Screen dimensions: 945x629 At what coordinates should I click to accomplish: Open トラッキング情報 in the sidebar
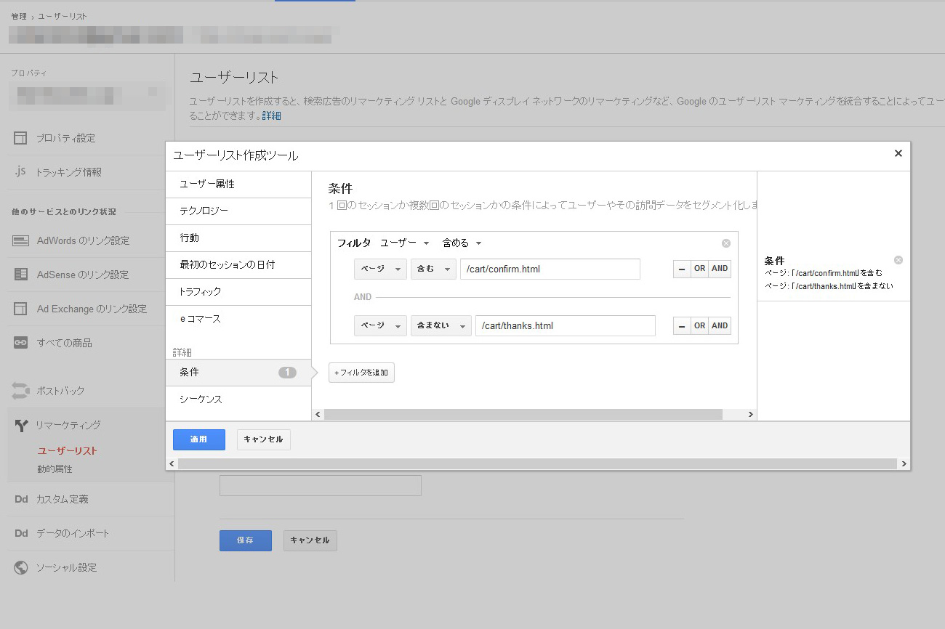pos(69,172)
